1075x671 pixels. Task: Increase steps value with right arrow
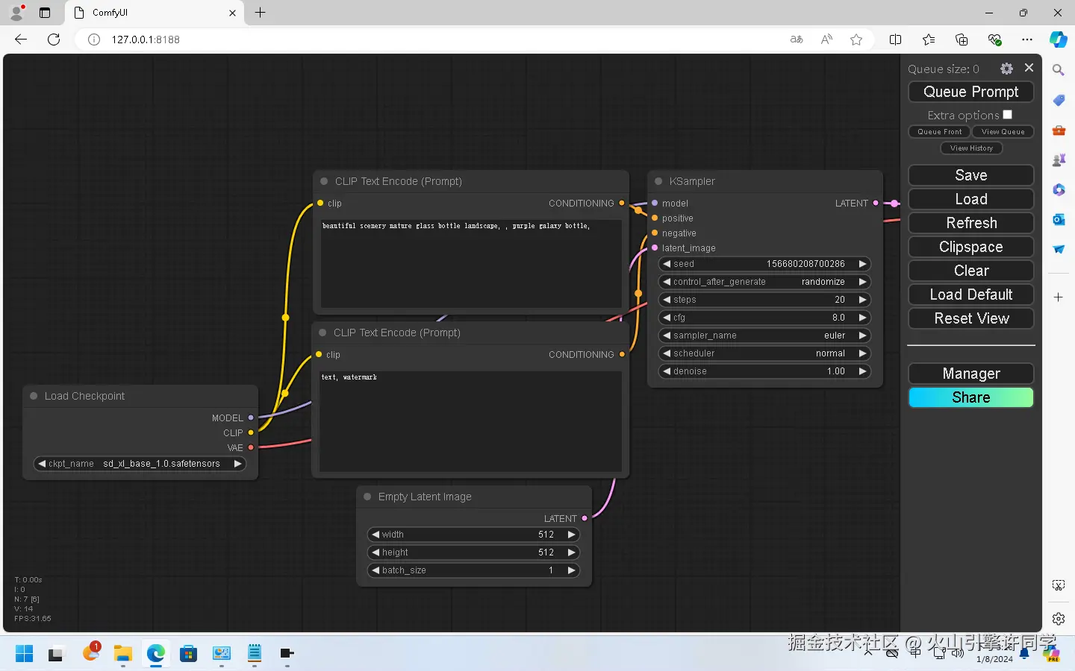click(x=862, y=300)
